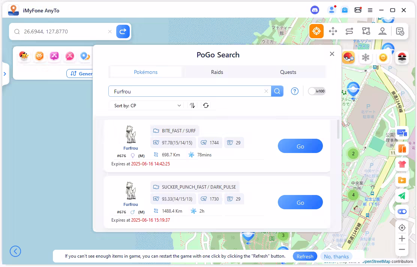Click the blue teleport arrow beside coordinates
The height and width of the screenshot is (267, 417).
pos(123,31)
